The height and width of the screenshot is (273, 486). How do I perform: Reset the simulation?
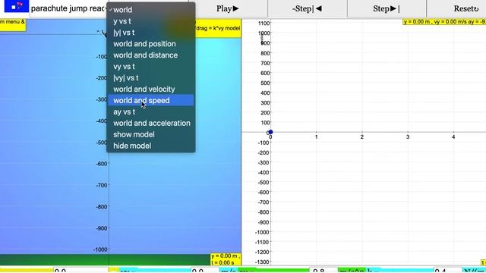pos(456,8)
